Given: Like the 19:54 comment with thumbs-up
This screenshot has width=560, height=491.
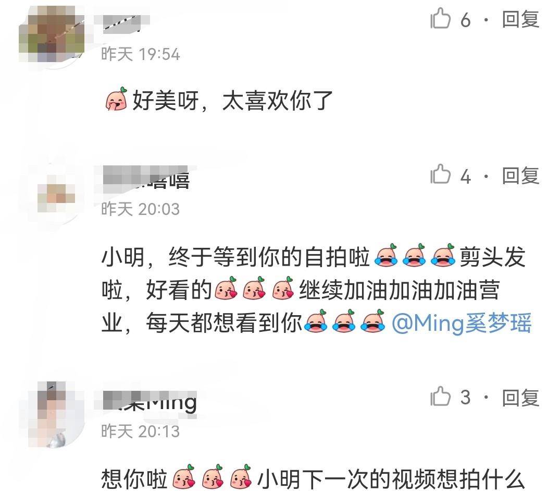Looking at the screenshot, I should [x=440, y=19].
